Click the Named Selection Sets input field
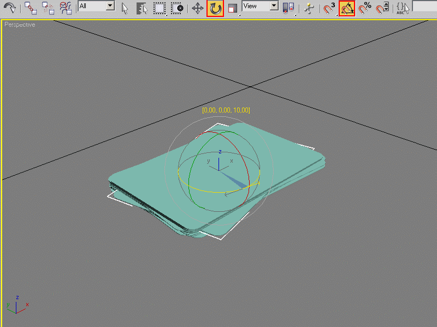 coord(424,6)
